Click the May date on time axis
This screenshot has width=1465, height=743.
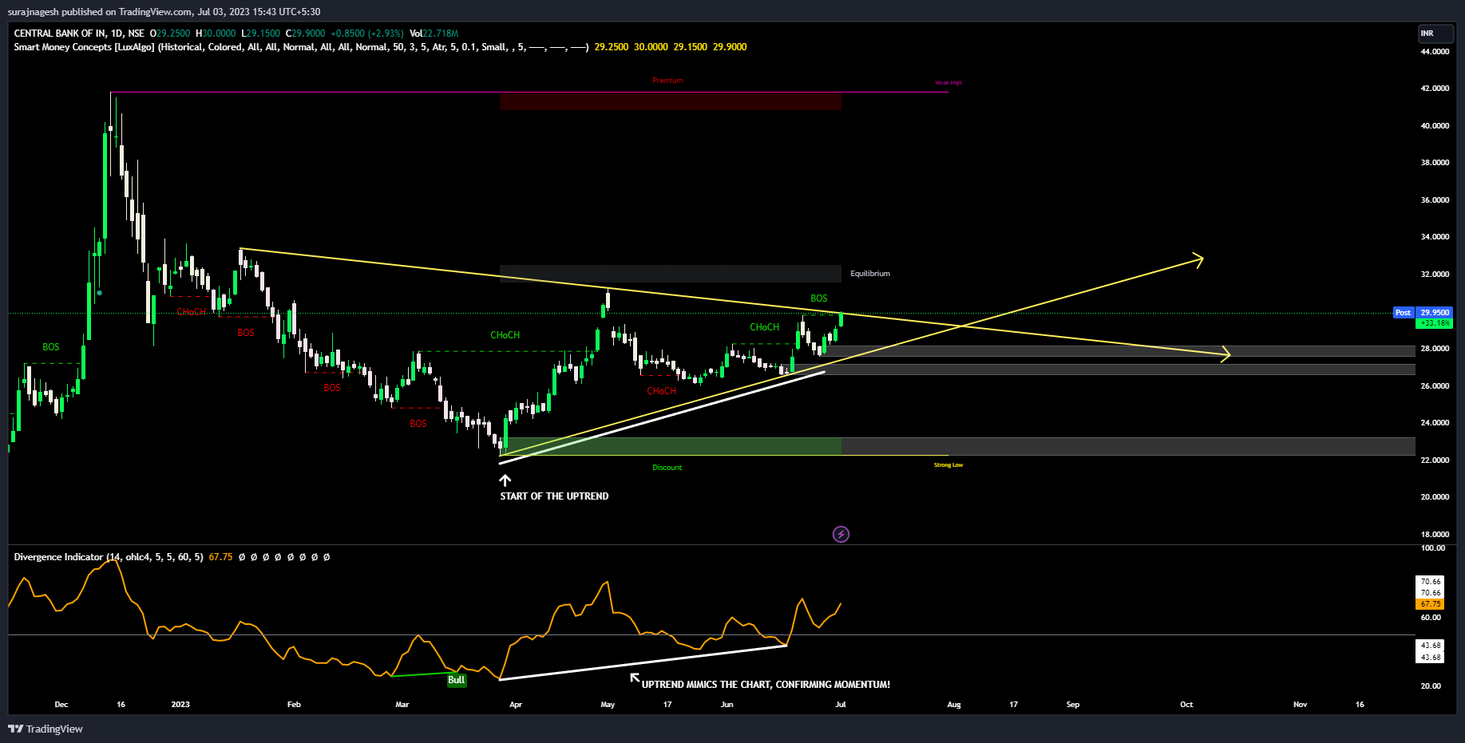click(608, 705)
